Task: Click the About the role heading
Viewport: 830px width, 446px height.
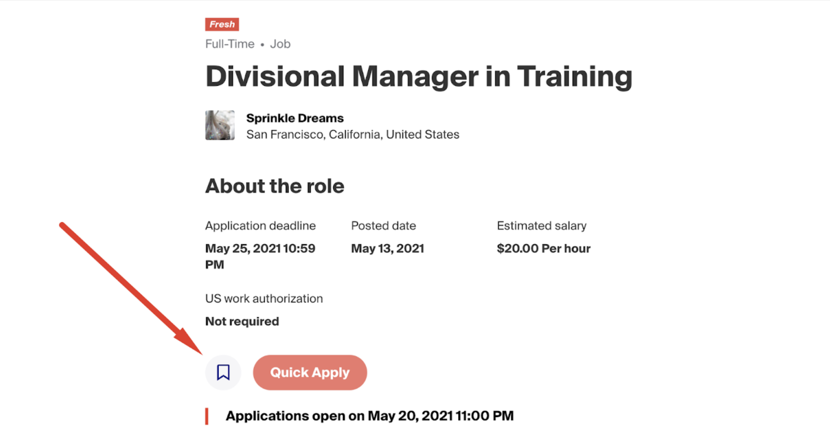Action: pos(275,186)
